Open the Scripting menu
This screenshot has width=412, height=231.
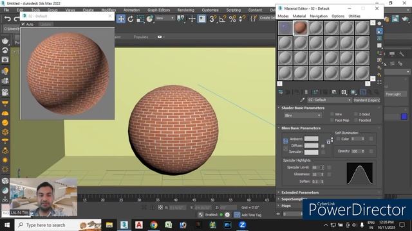(234, 10)
